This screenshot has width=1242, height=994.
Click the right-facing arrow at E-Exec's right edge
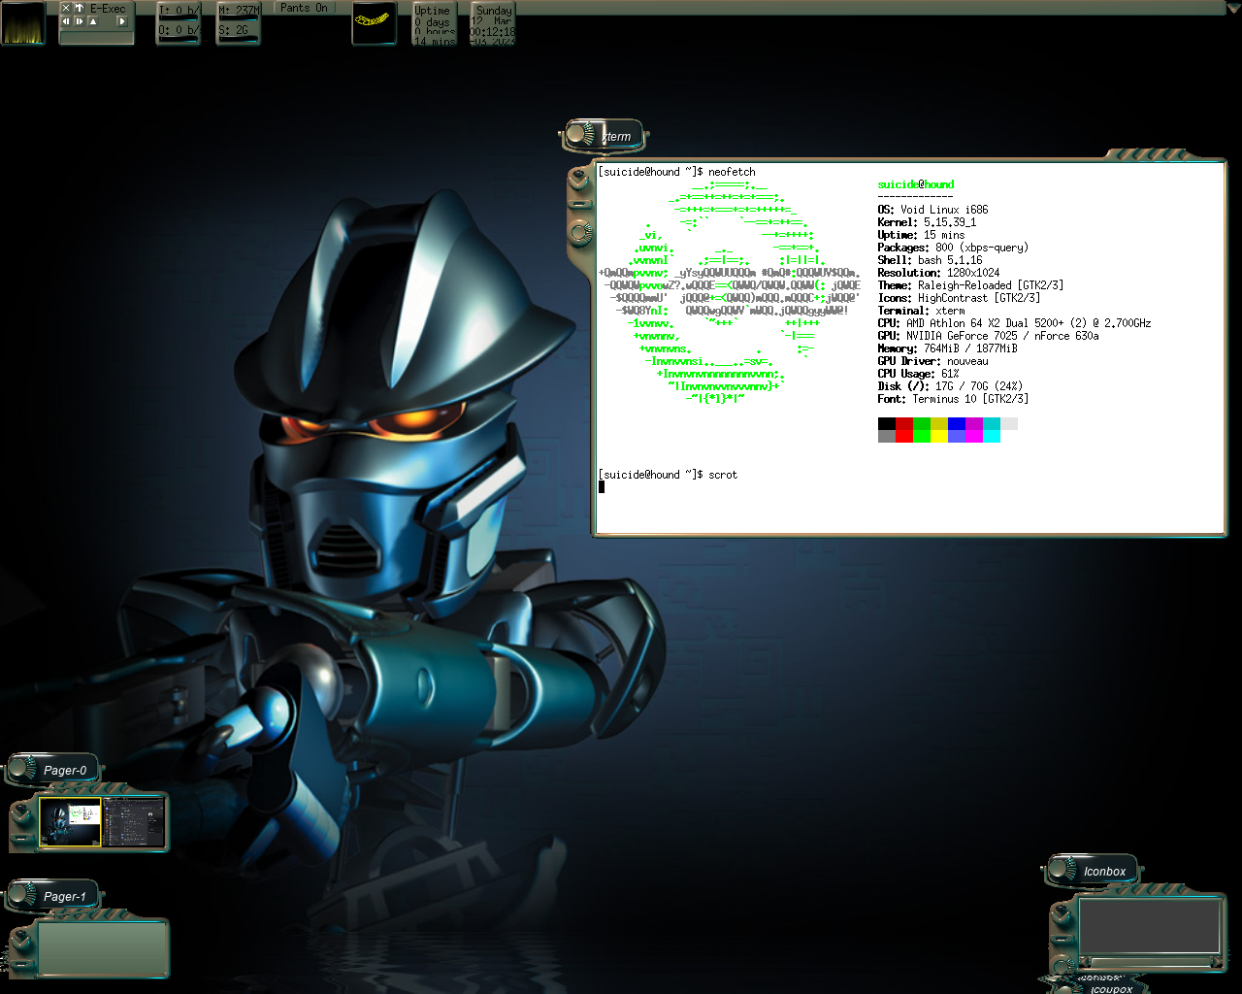(121, 20)
